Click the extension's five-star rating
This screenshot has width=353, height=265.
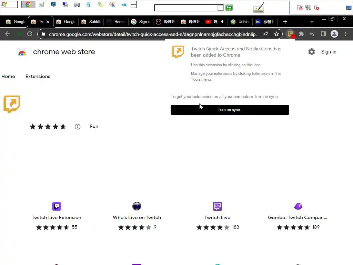(48, 127)
